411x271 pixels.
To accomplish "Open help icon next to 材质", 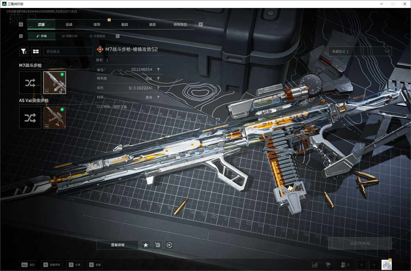I will tap(158, 97).
